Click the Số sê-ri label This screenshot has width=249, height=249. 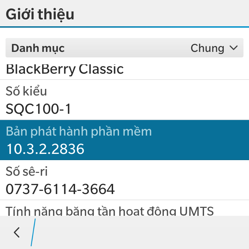point(27,171)
